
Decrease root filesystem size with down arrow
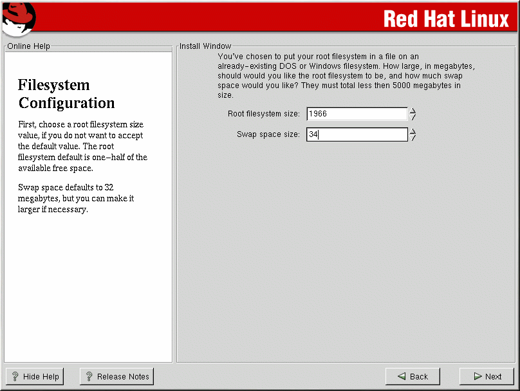coord(413,118)
